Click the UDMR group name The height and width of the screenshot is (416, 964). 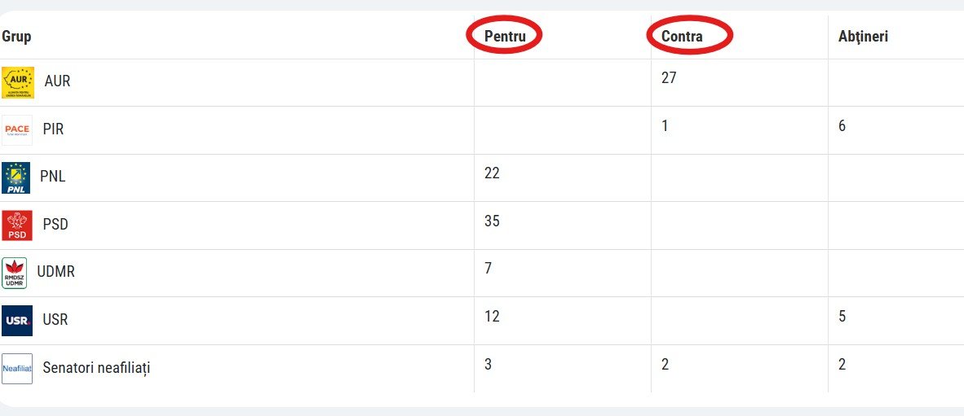click(x=56, y=272)
